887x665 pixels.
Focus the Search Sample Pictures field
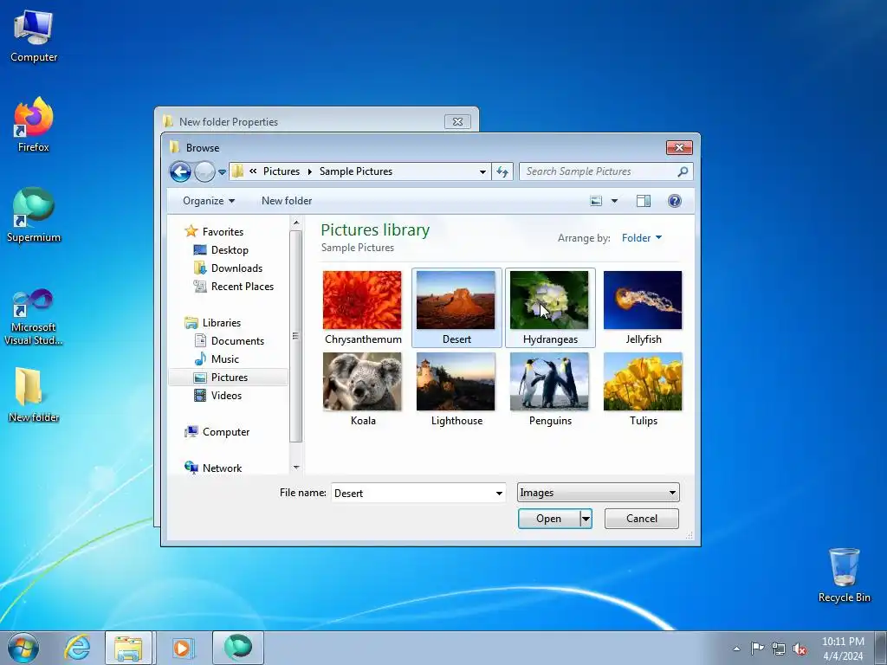pyautogui.click(x=599, y=171)
